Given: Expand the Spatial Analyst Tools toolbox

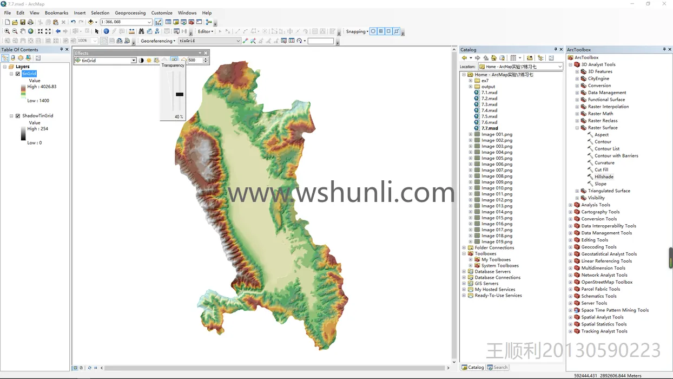Looking at the screenshot, I should (x=570, y=317).
